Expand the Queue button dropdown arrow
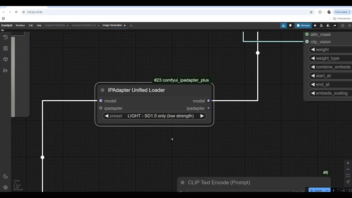This screenshot has height=198, width=352. 327,191
